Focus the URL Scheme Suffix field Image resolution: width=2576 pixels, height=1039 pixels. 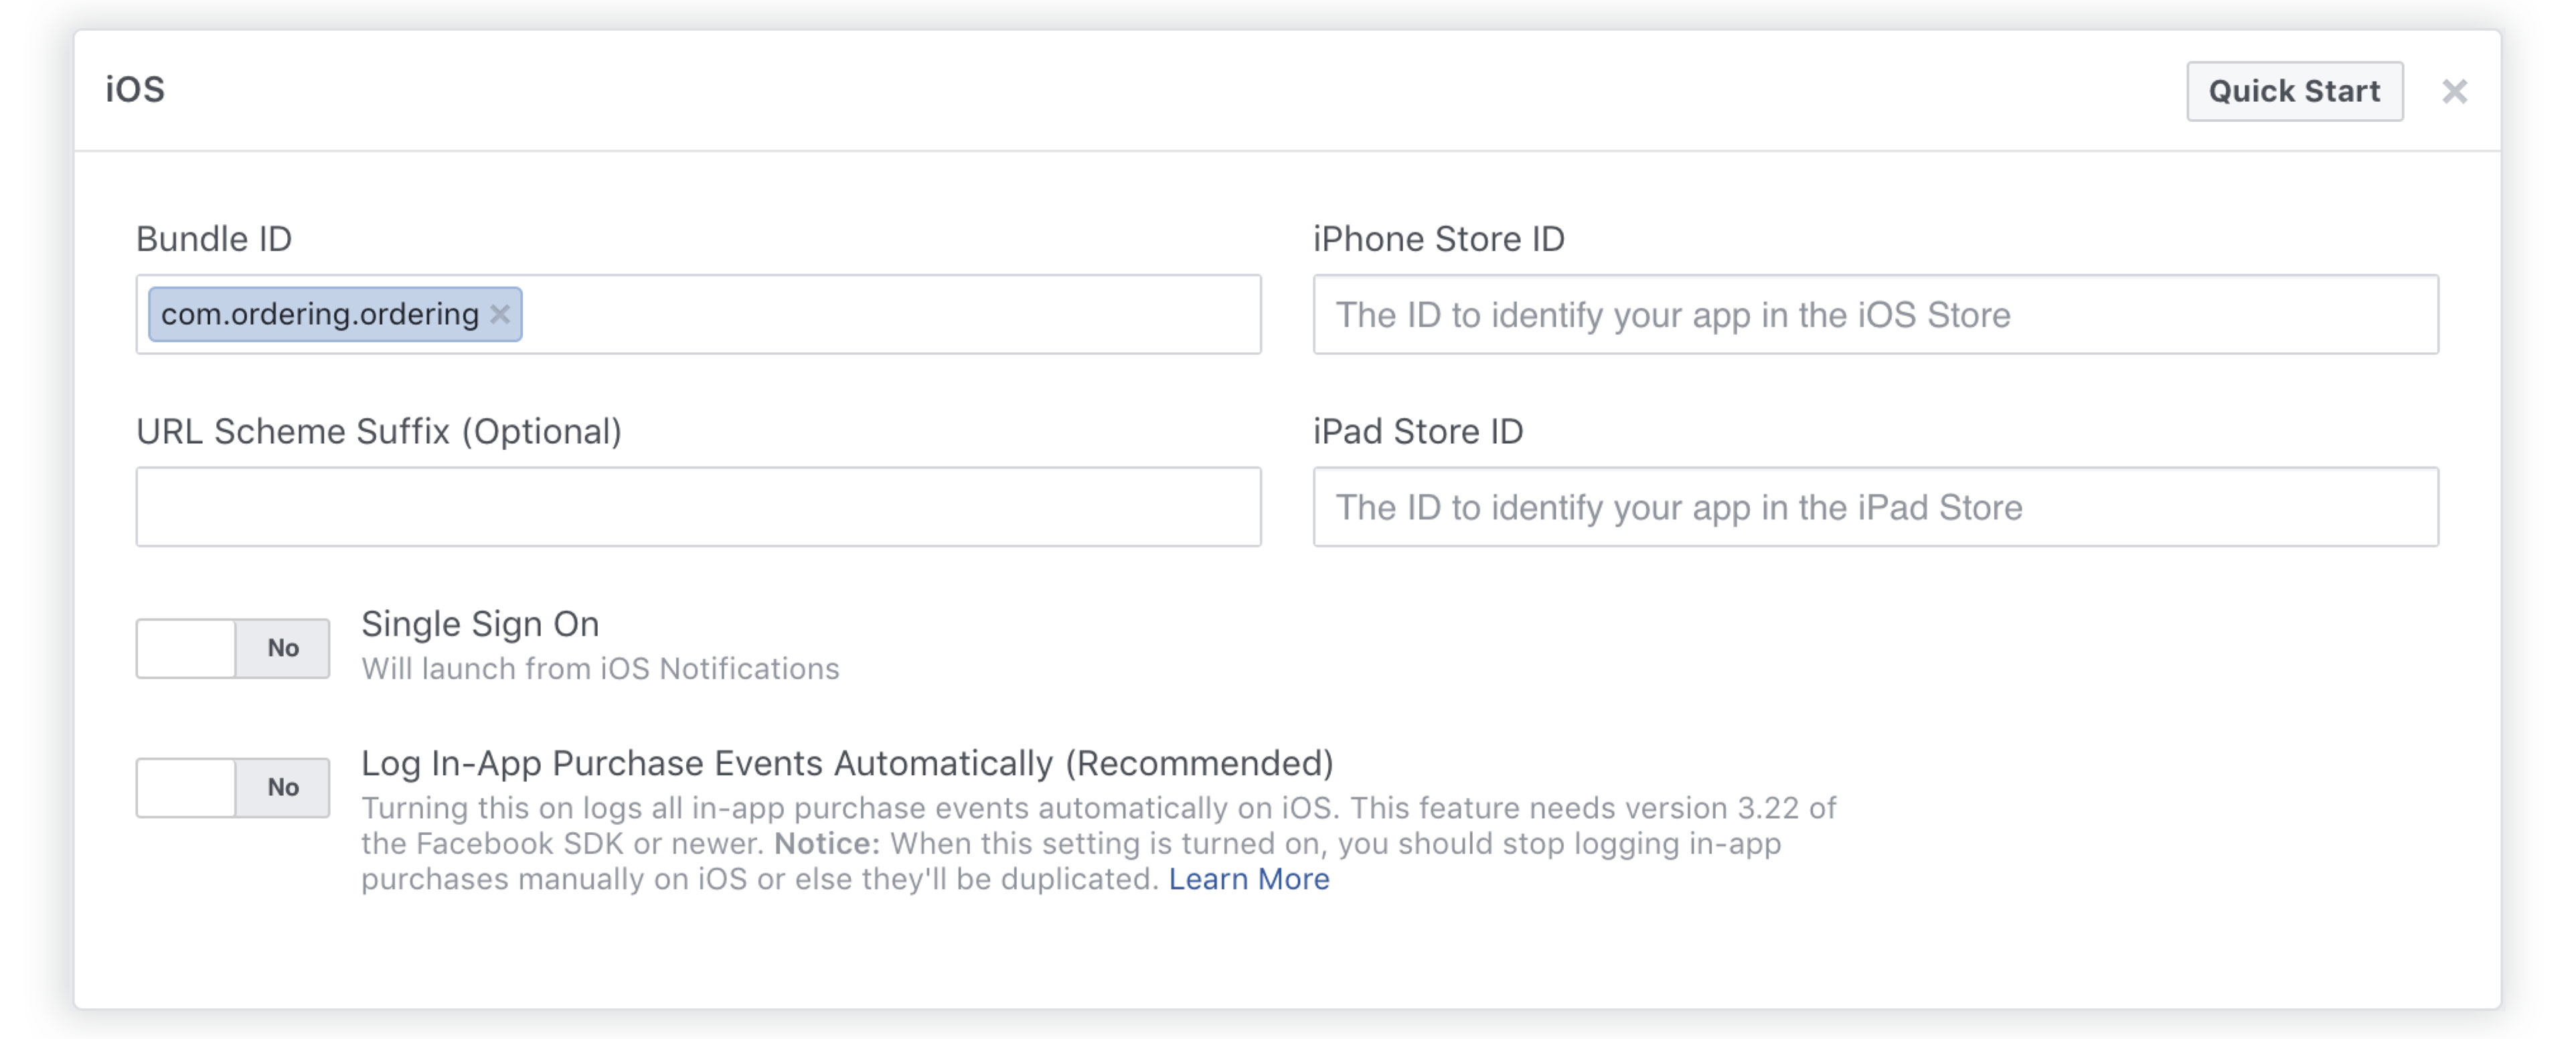tap(698, 507)
